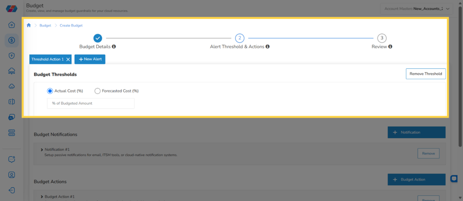Image resolution: width=463 pixels, height=201 pixels.
Task: Open the server stack sidebar icon
Action: (11, 133)
